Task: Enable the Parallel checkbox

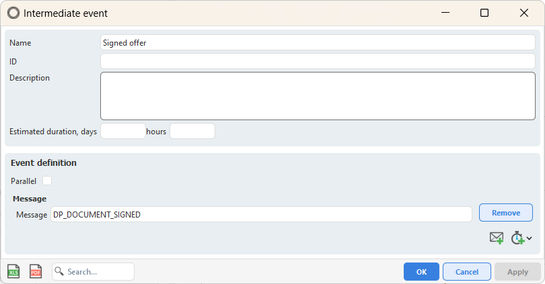Action: 47,181
